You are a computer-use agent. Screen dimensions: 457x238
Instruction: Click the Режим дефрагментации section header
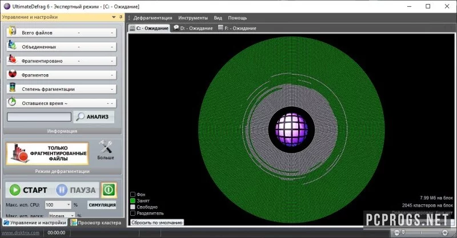(x=62, y=171)
